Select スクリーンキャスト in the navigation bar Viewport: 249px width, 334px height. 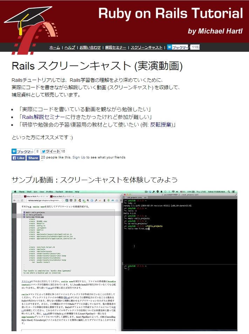pyautogui.click(x=147, y=47)
